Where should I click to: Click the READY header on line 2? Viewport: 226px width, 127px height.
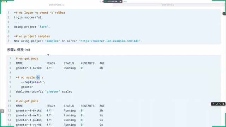51,64
